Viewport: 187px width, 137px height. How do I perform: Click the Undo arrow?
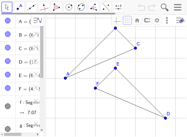[142, 7]
